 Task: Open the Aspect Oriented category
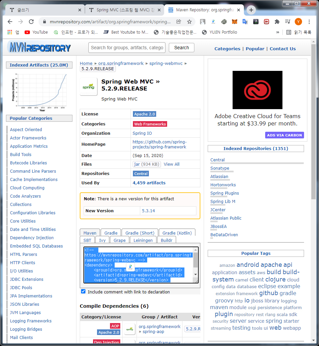pyautogui.click(x=26, y=129)
